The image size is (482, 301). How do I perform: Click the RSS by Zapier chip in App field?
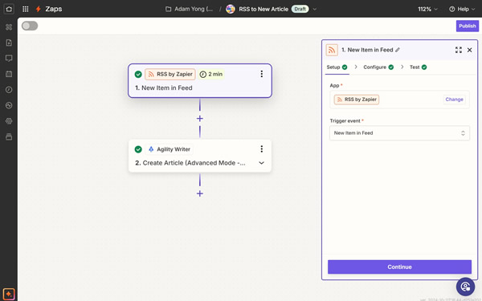pyautogui.click(x=356, y=100)
